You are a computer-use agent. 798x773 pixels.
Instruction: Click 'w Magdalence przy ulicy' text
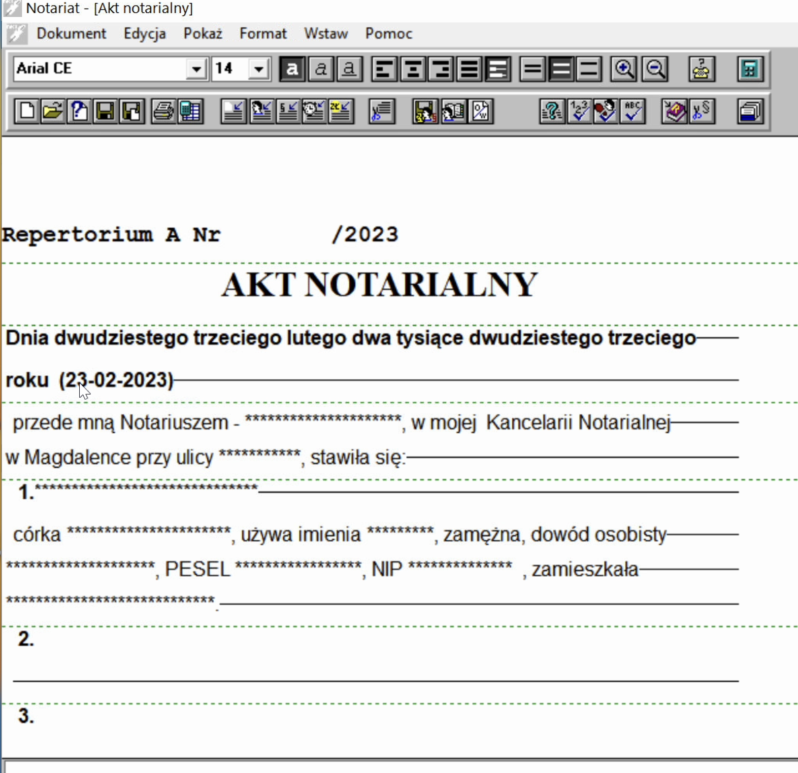click(109, 458)
